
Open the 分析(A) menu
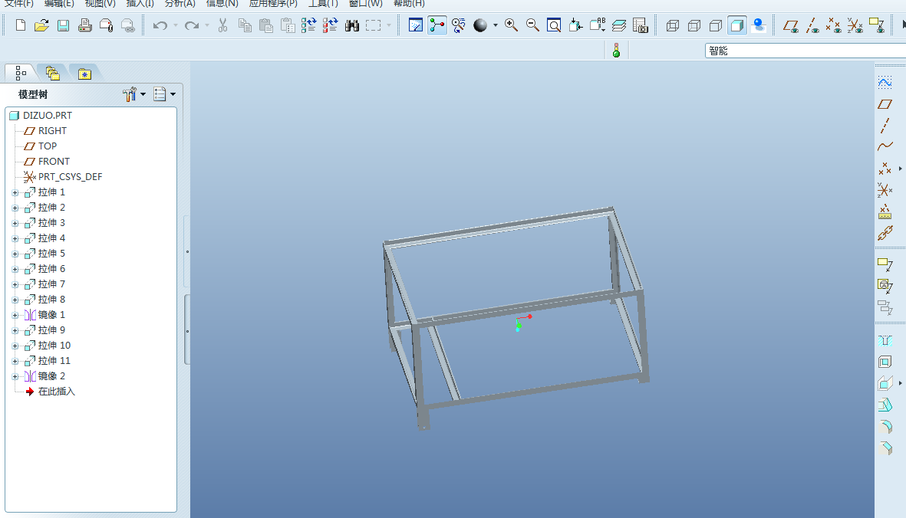point(180,4)
